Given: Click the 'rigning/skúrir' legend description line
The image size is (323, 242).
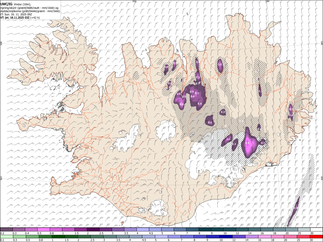Looking at the screenshot, I should click(29, 8).
